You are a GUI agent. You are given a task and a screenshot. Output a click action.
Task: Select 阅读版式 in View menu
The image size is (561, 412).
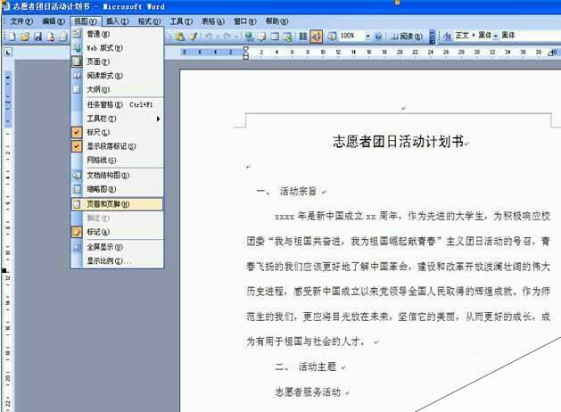(x=118, y=76)
